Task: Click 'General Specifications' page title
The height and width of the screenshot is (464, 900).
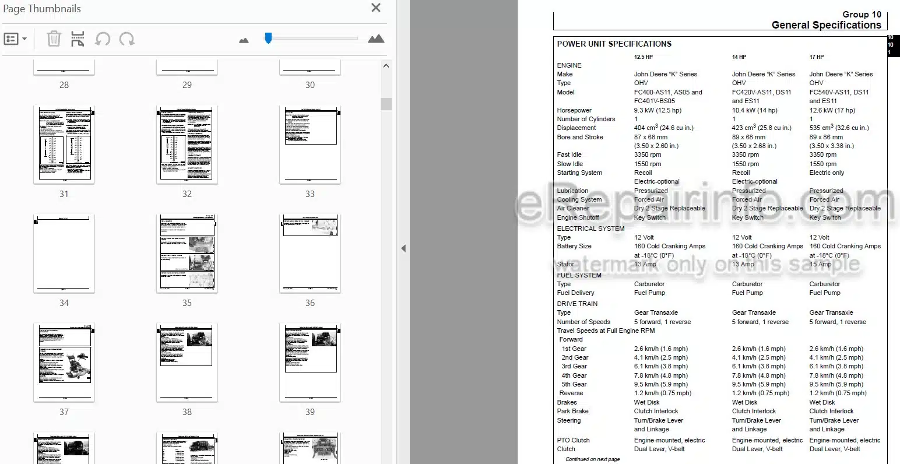Action: 826,25
